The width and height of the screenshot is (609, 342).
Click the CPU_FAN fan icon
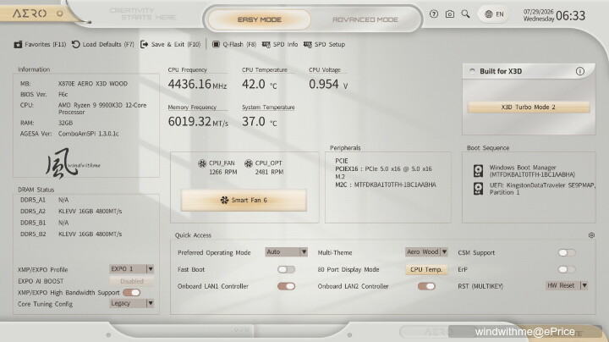[202, 163]
